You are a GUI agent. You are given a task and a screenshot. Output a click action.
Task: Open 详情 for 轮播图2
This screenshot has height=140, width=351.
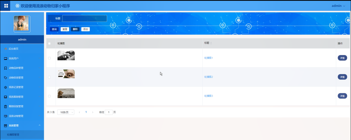click(x=342, y=77)
